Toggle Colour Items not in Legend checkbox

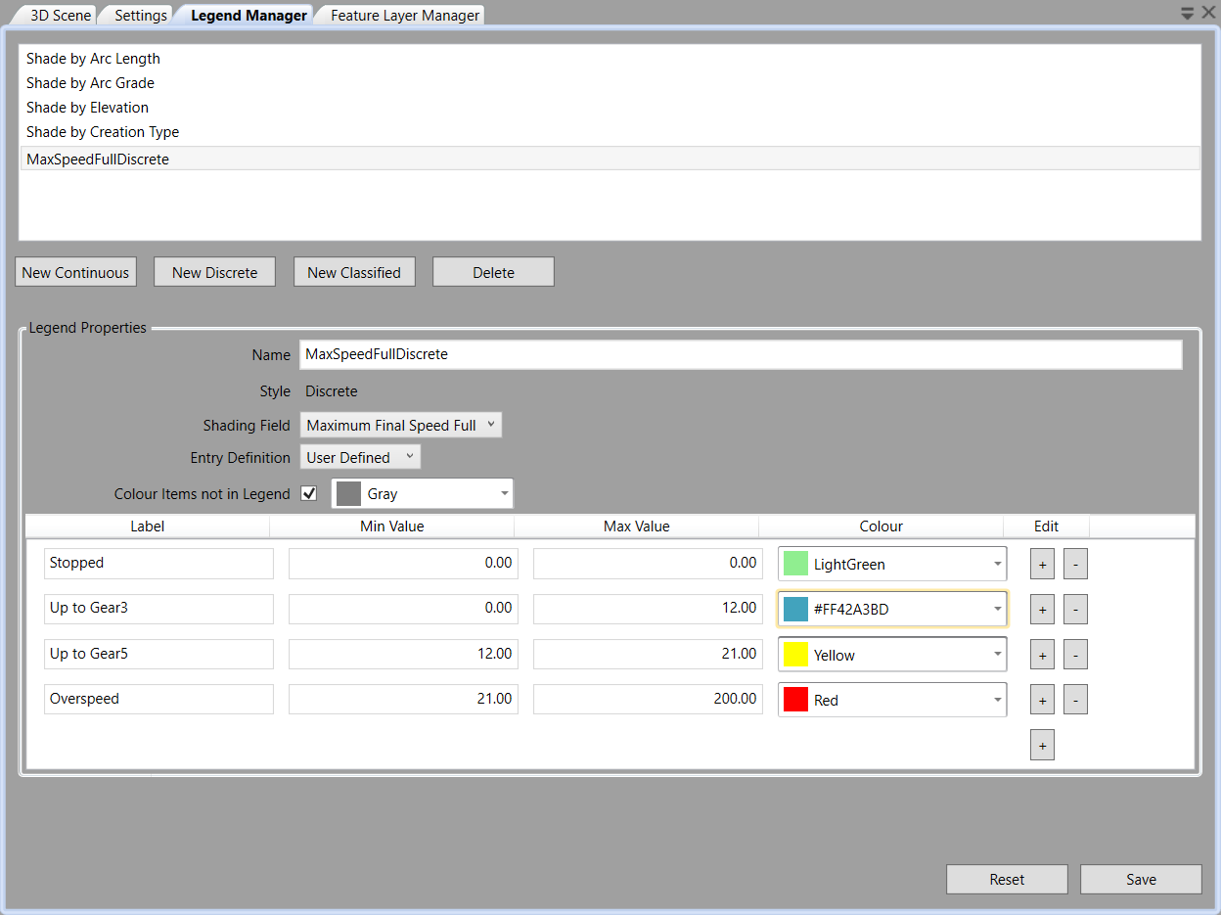(x=309, y=494)
